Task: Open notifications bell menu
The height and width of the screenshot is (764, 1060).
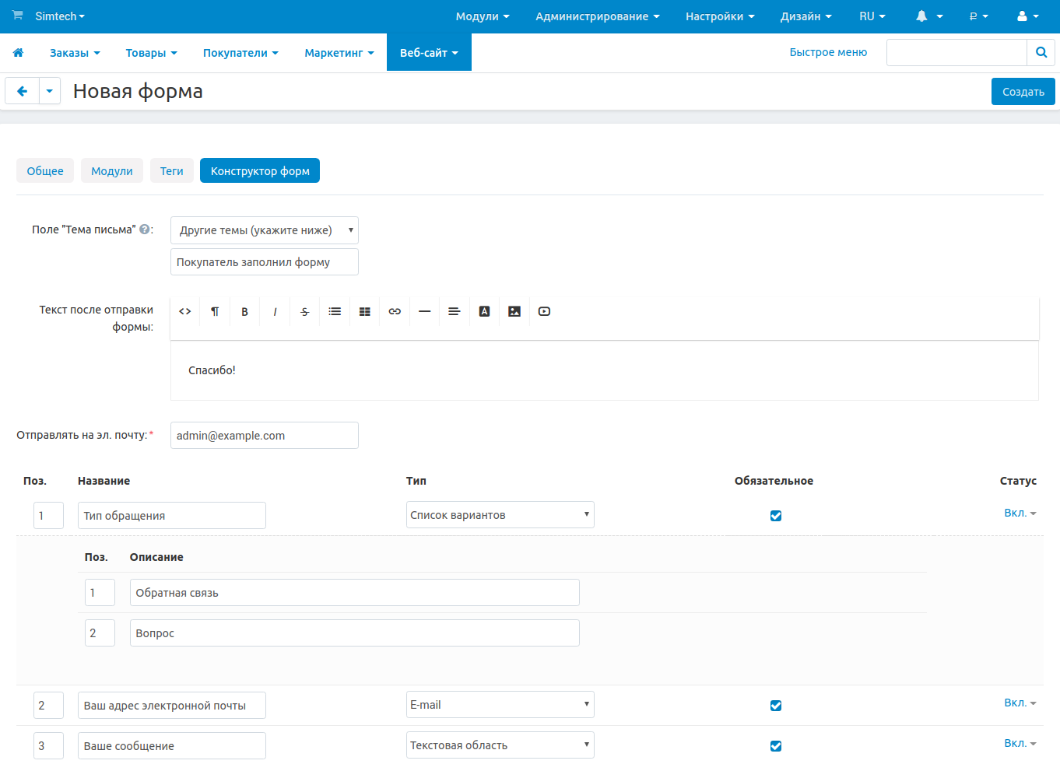Action: pyautogui.click(x=928, y=16)
